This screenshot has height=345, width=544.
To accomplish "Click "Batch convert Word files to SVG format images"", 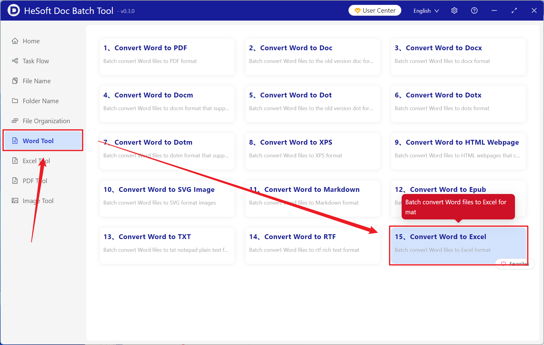I will pos(160,203).
